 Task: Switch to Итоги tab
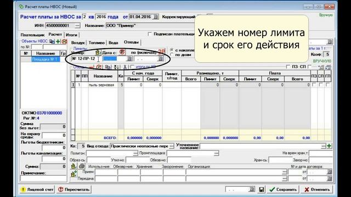click(x=71, y=35)
